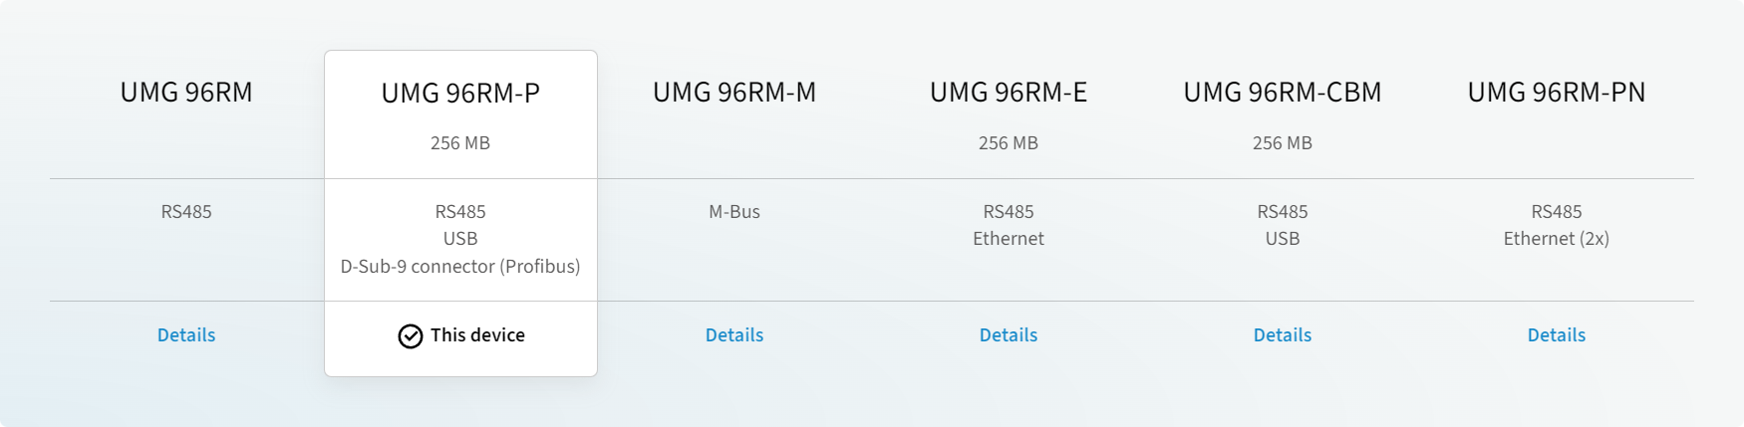The width and height of the screenshot is (1744, 427).
Task: Click the M-Bus interface entry
Action: (734, 212)
